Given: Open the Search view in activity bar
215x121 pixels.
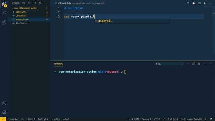Looking at the screenshot, I should 4,13.
